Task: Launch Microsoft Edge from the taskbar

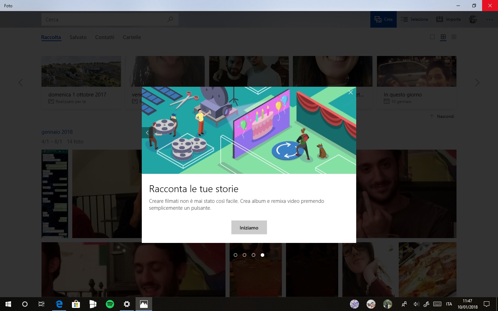Action: point(59,304)
